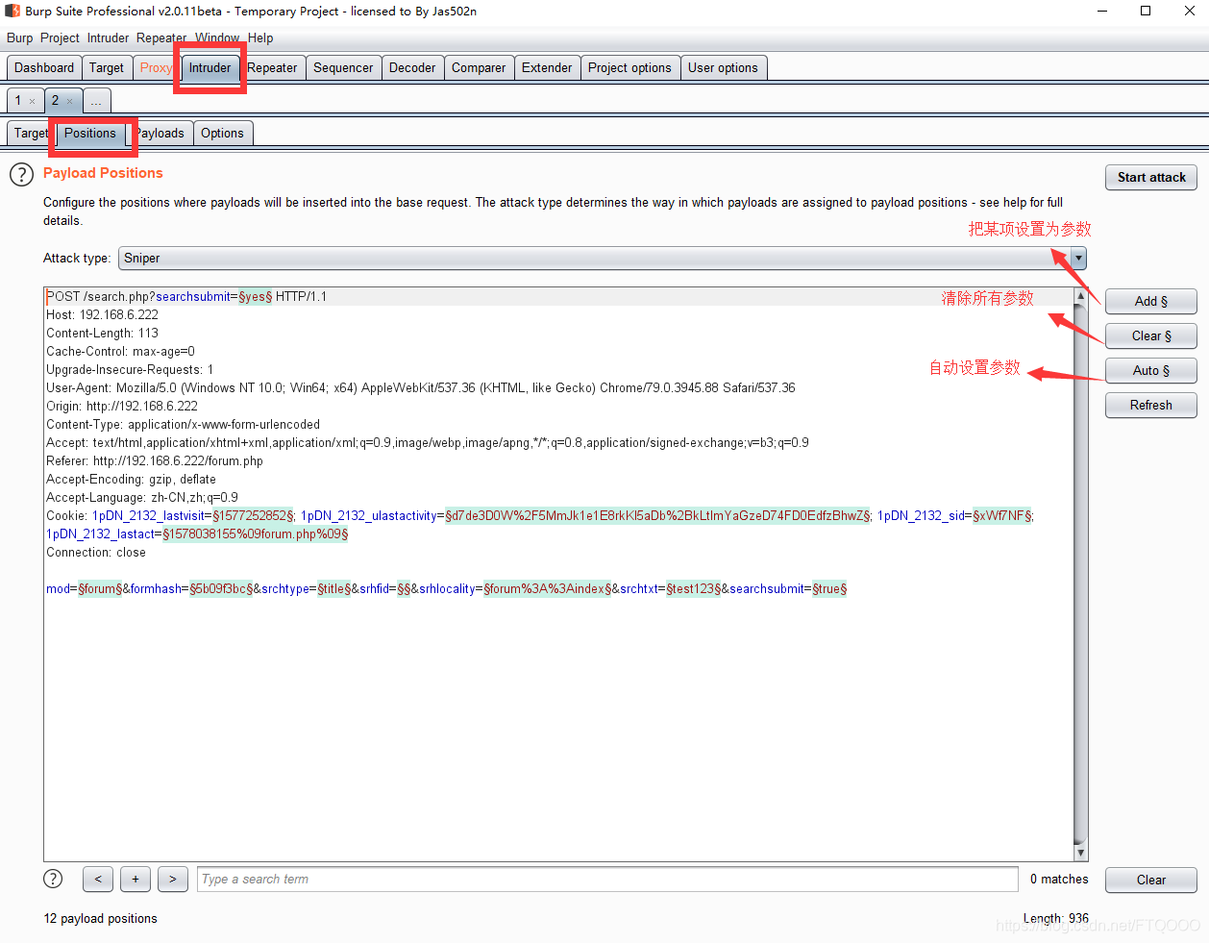Click the request editor vertical scrollbar track

[x=1081, y=574]
